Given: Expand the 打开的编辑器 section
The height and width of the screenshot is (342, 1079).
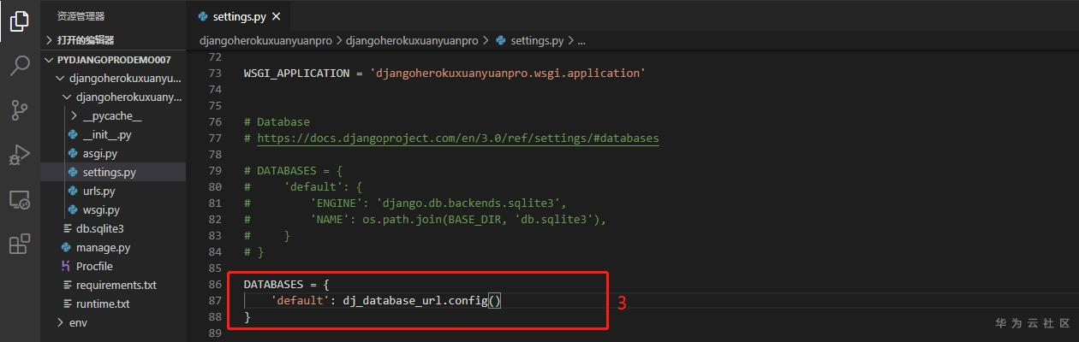Looking at the screenshot, I should [x=49, y=40].
